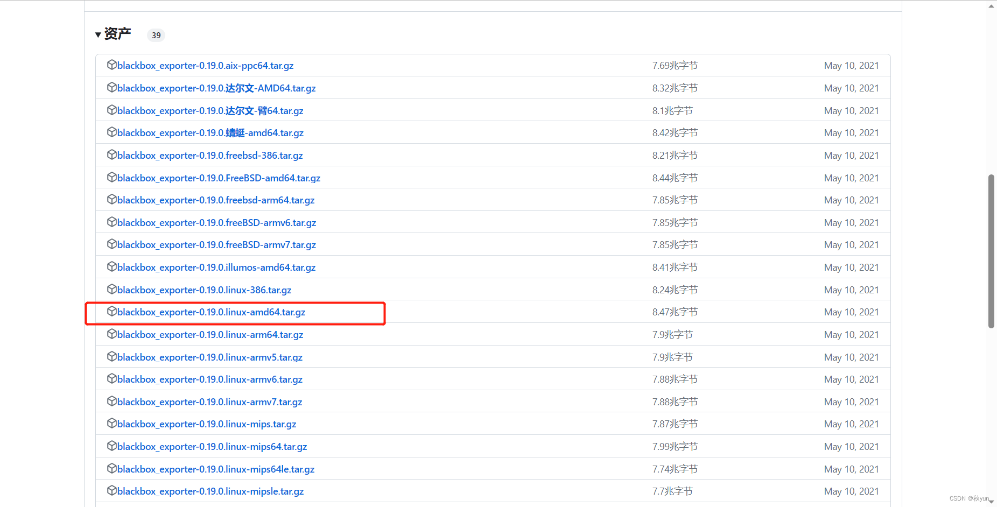Download blackbox_exporter-0.19.0.linux-arm64.tar.gz
The image size is (997, 507).
pos(210,335)
